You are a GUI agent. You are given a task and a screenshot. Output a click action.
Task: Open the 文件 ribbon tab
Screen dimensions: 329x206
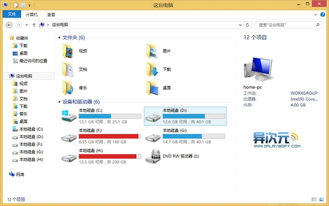click(12, 14)
